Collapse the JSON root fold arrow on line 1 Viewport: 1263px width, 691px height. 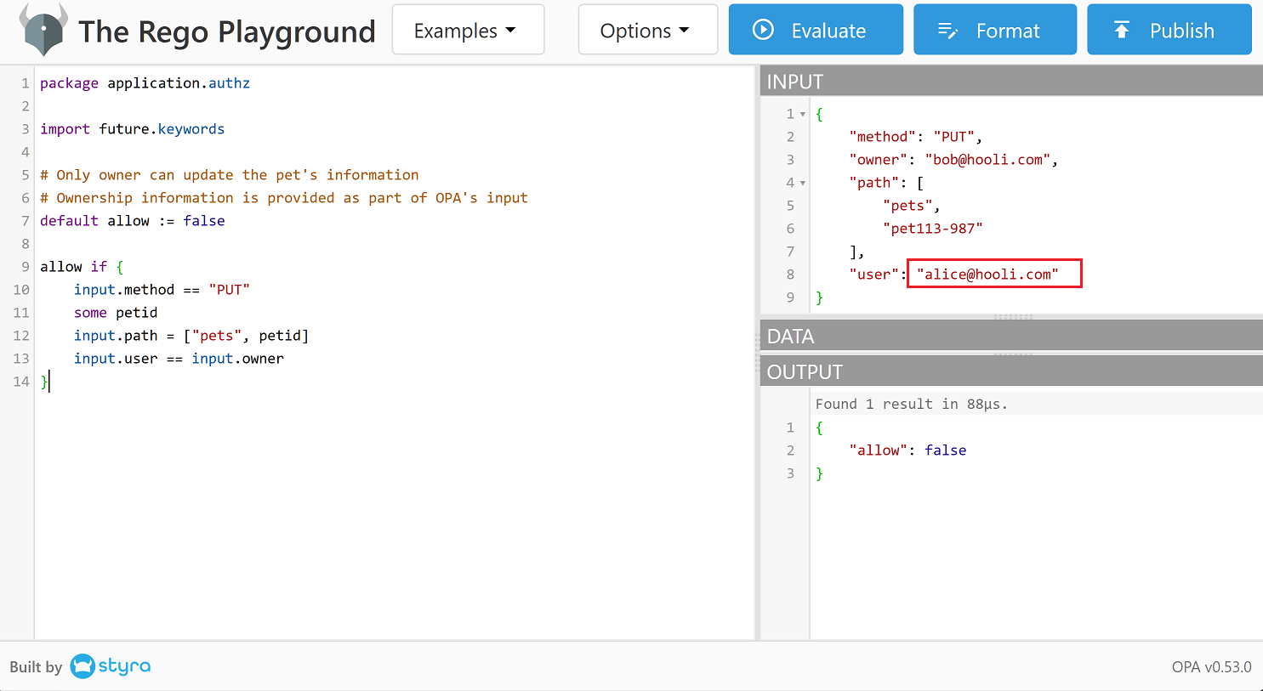point(802,114)
